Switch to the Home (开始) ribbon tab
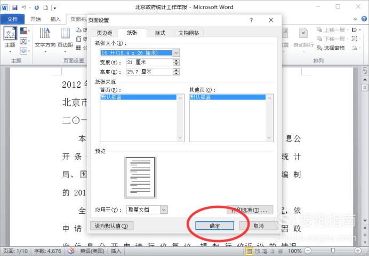 (x=36, y=19)
